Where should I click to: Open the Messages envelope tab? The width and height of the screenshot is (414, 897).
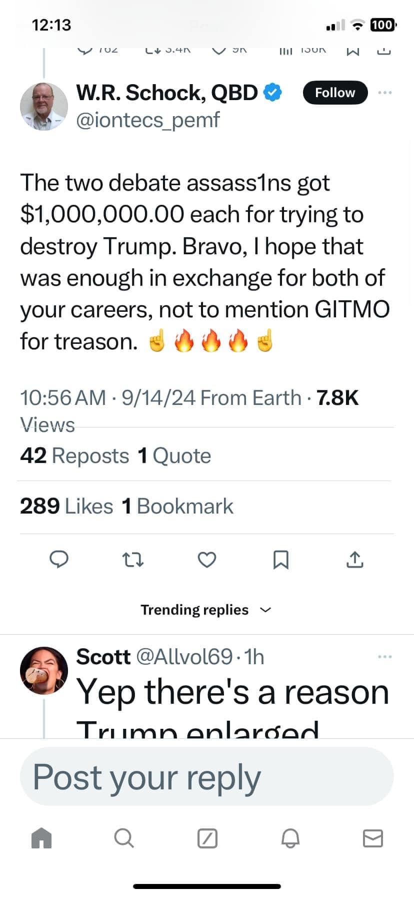[372, 837]
